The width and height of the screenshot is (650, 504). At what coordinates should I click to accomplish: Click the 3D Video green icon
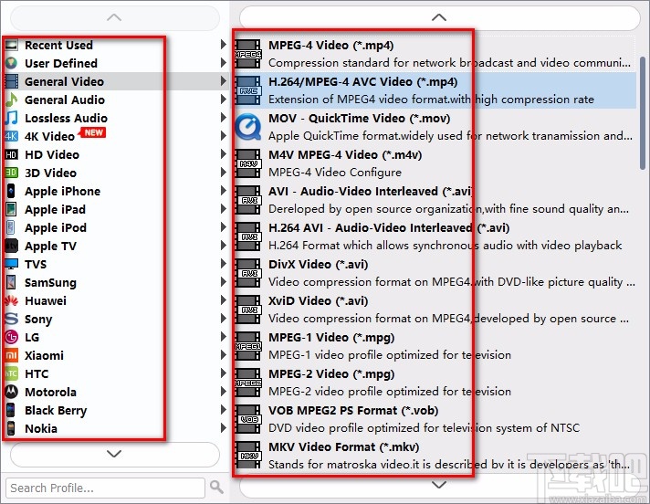point(11,173)
